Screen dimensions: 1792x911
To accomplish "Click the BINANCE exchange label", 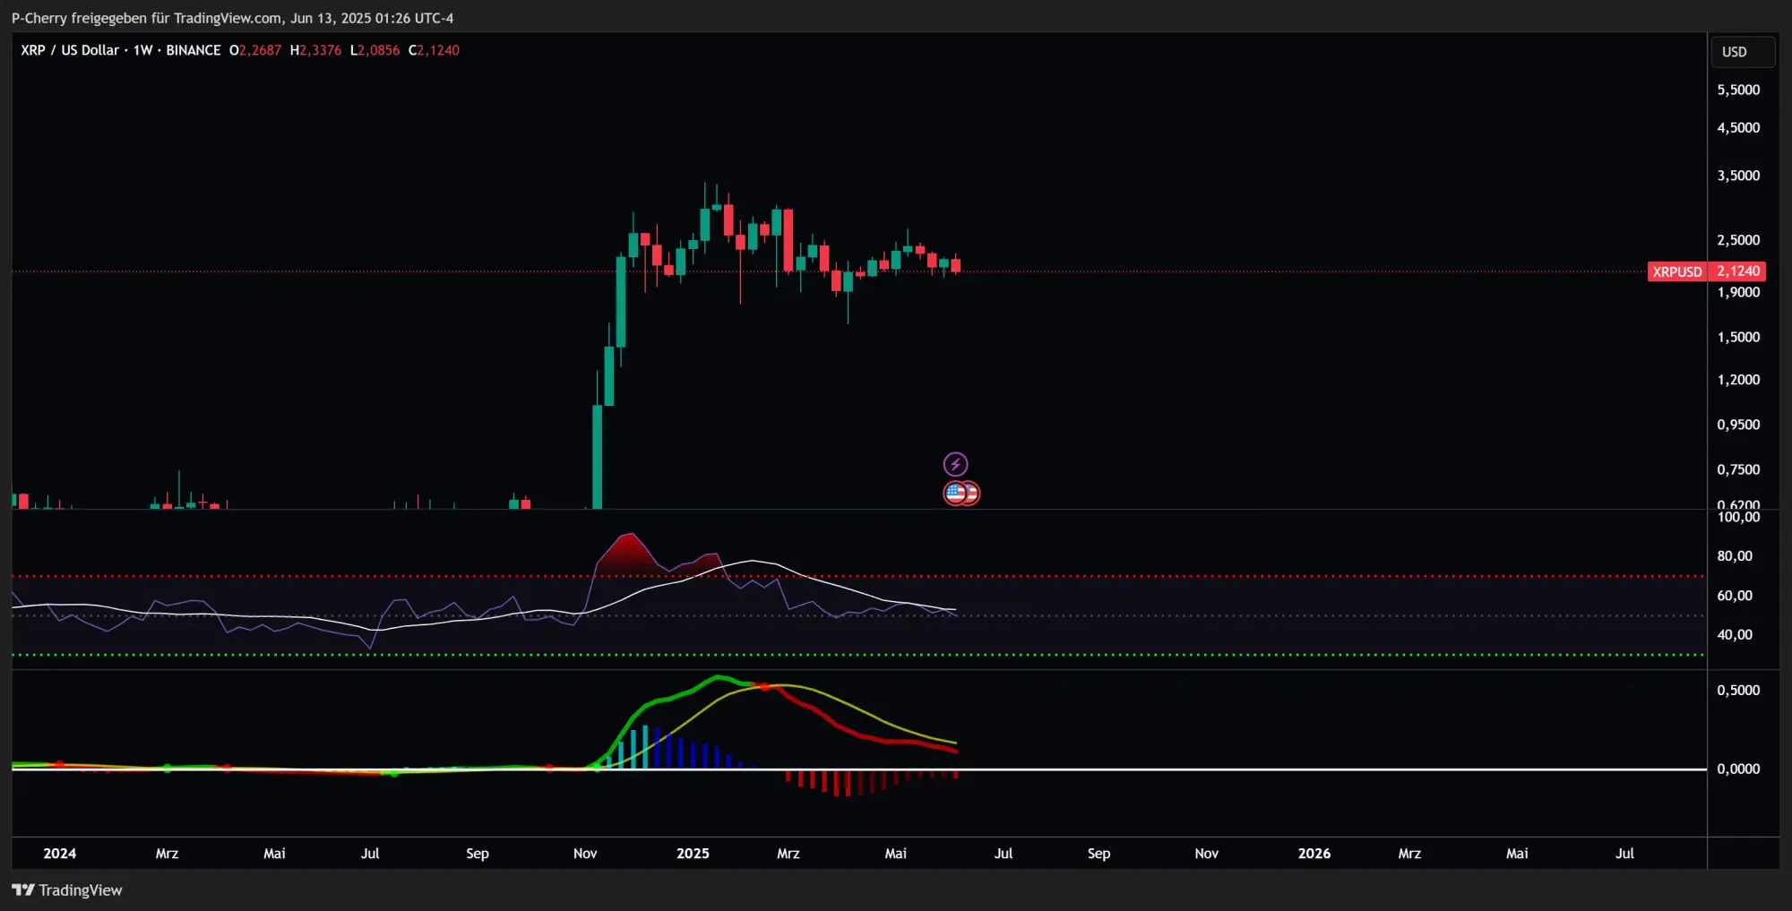I will 193,50.
